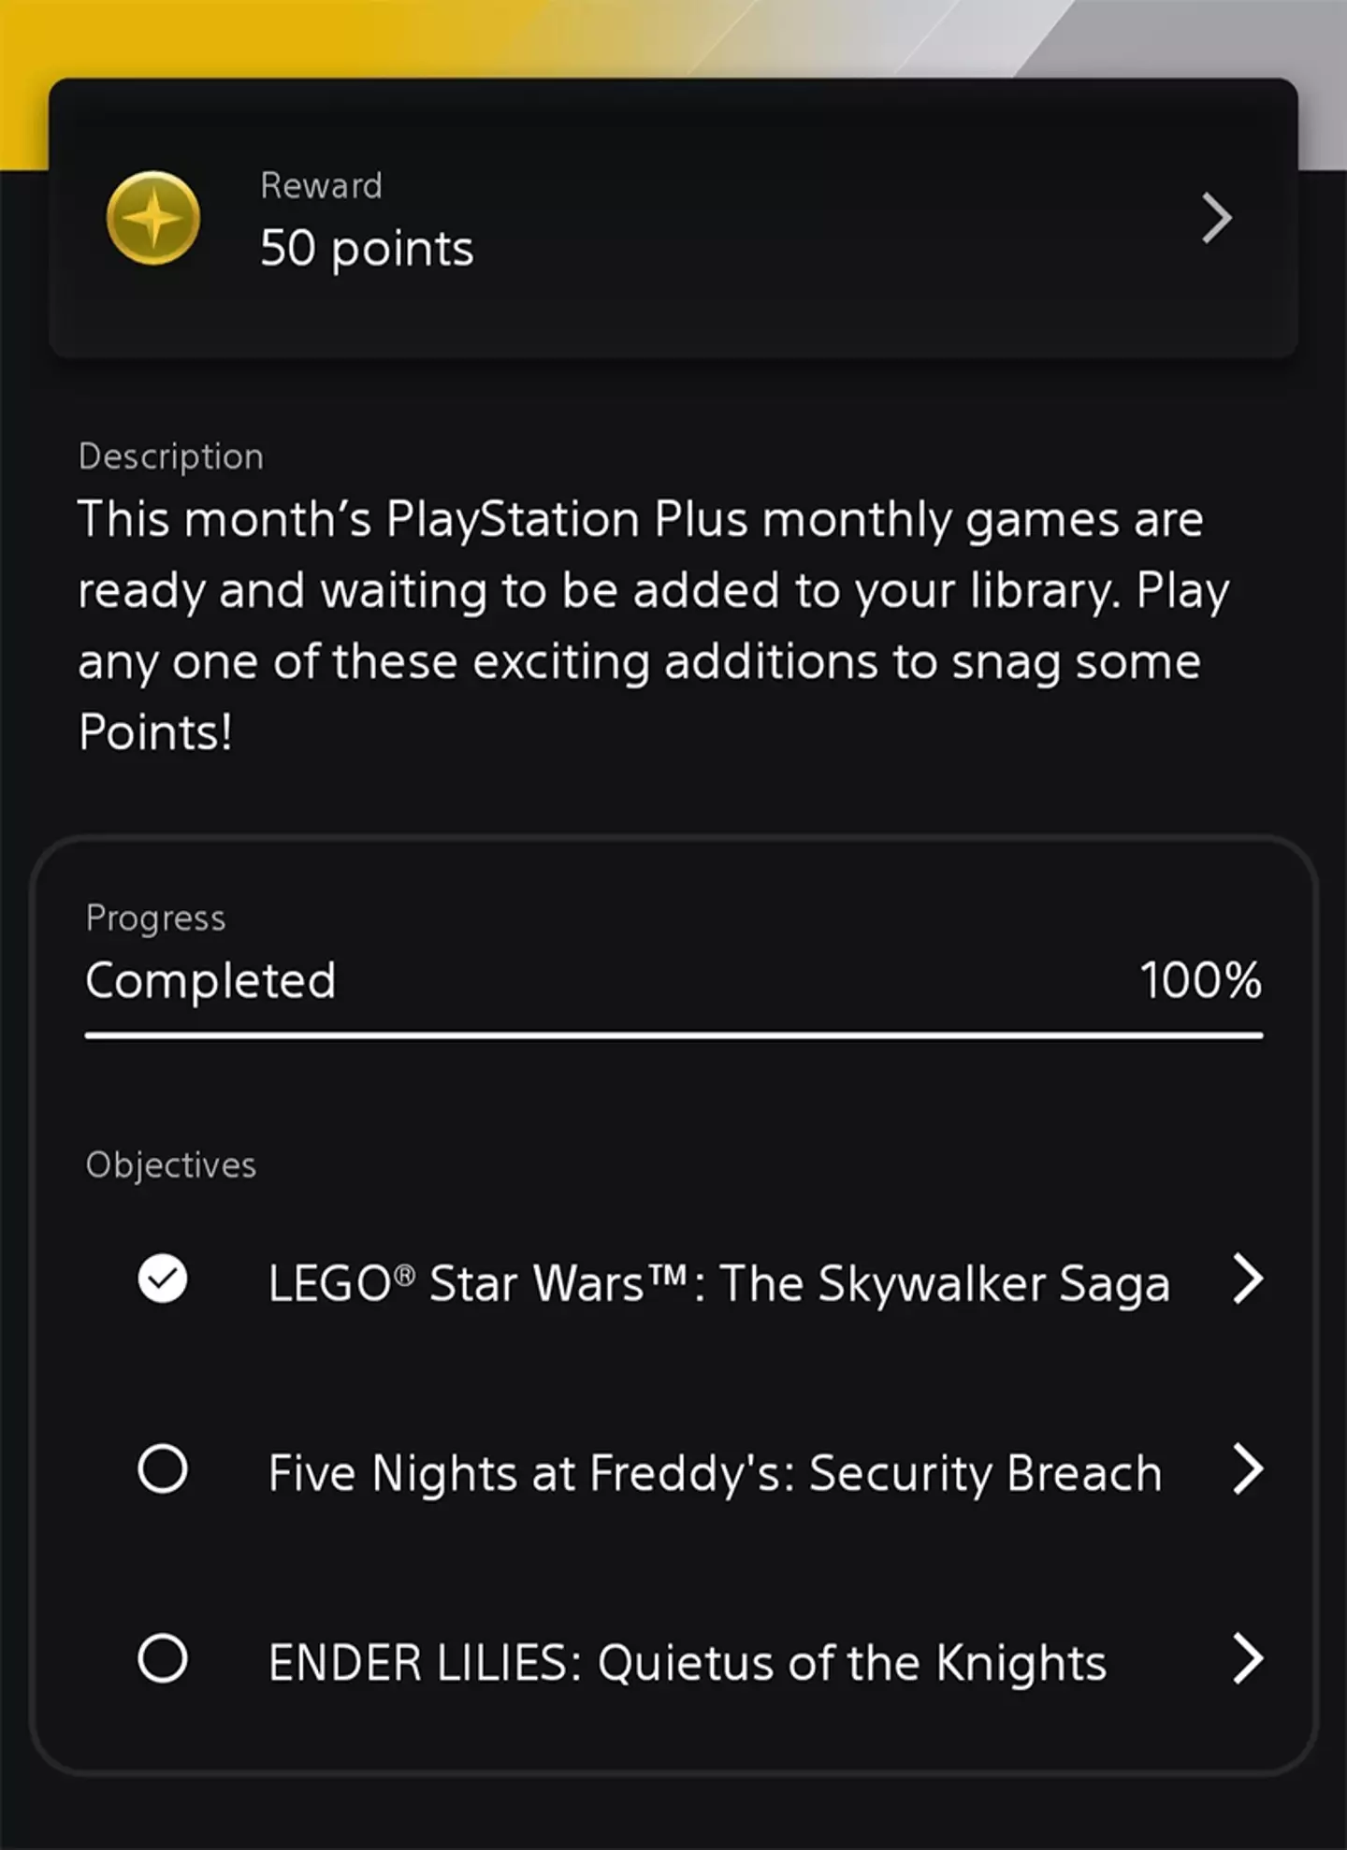1347x1850 pixels.
Task: Click the checked circle beside LEGO Star Wars
Action: (x=163, y=1279)
